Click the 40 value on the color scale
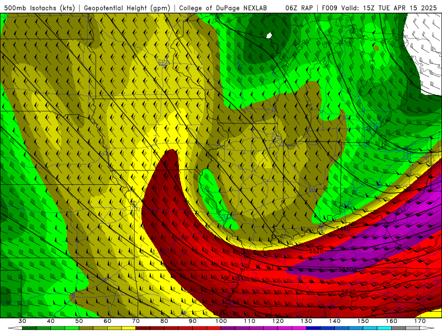Viewport: 442px width, 331px height. [51, 321]
